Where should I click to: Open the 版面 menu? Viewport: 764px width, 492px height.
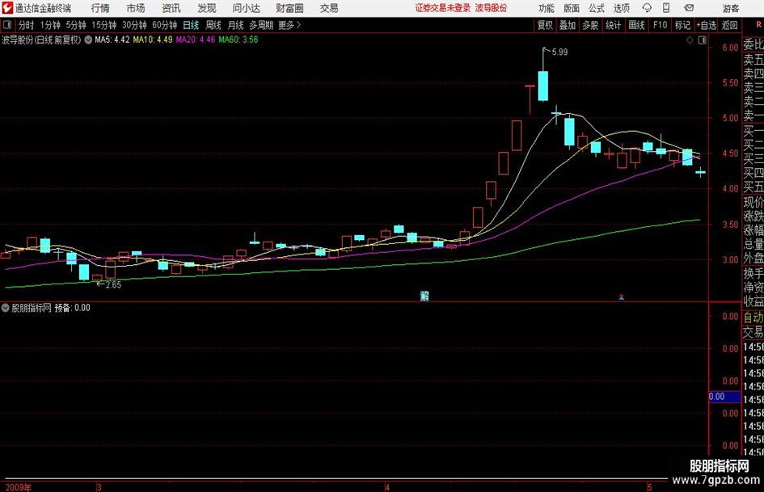[571, 8]
